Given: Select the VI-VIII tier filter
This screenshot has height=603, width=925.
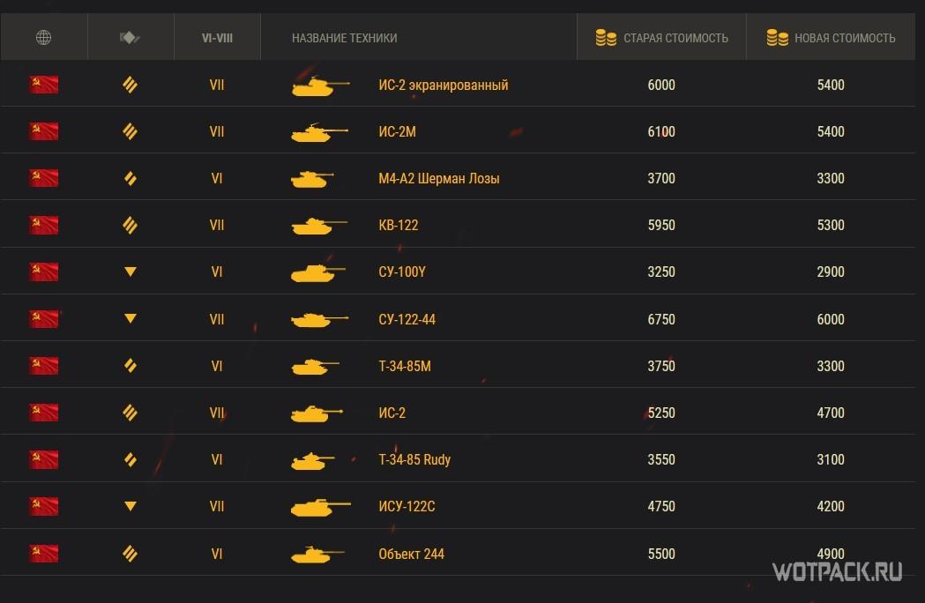Looking at the screenshot, I should 217,38.
